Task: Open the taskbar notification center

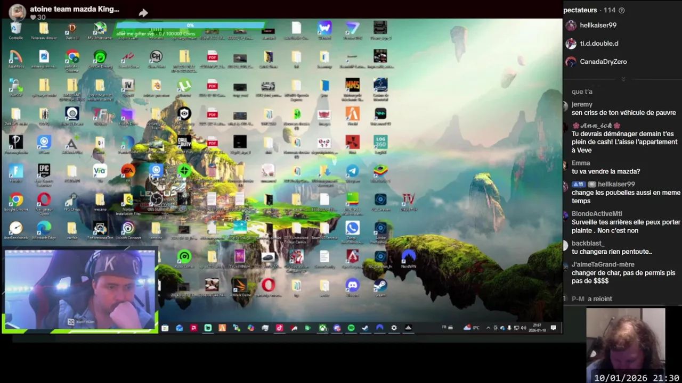Action: click(x=553, y=328)
